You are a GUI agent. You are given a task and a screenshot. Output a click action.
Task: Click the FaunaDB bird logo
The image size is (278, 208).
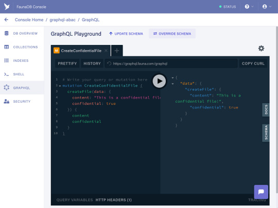pyautogui.click(x=7, y=7)
